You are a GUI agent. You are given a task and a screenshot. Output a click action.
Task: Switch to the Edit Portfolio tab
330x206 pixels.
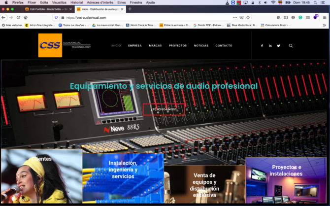pyautogui.click(x=47, y=9)
